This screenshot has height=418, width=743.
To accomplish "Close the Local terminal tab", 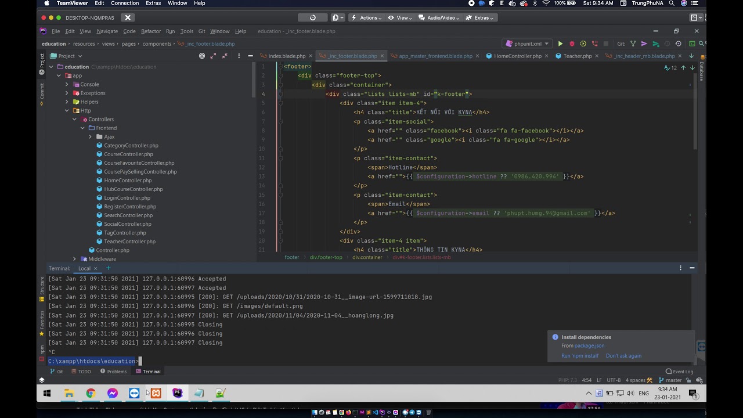I will (95, 268).
